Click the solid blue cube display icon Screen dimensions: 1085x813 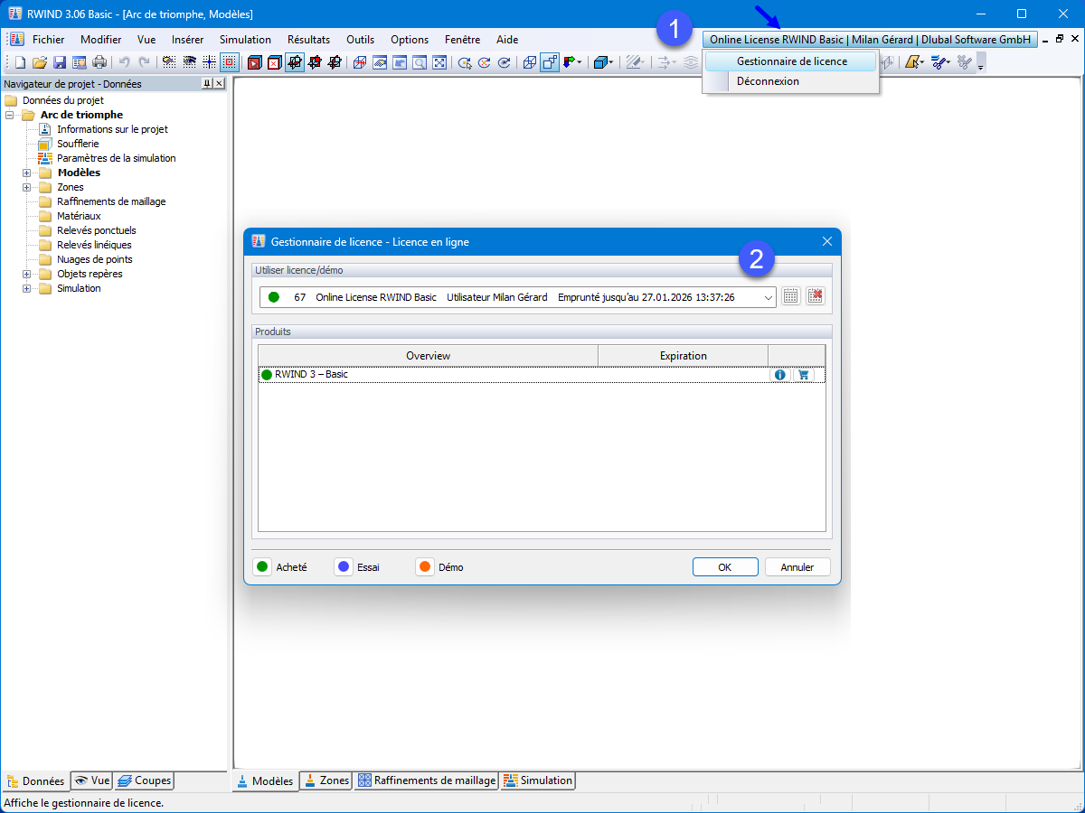[x=600, y=62]
